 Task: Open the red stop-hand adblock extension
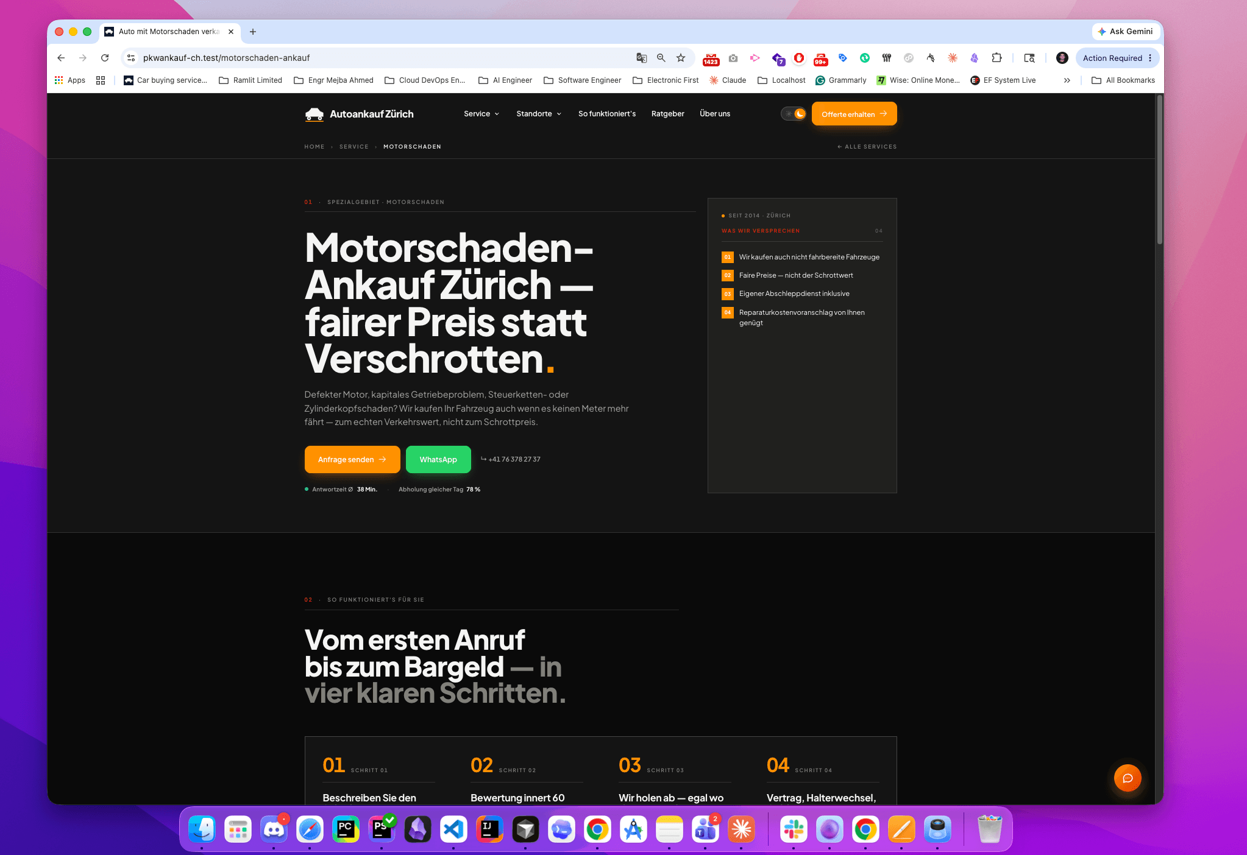[x=798, y=58]
